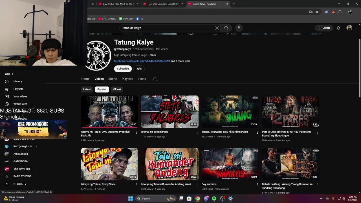The width and height of the screenshot is (361, 203).
Task: Expand channel description with ...more
Action: (x=152, y=55)
